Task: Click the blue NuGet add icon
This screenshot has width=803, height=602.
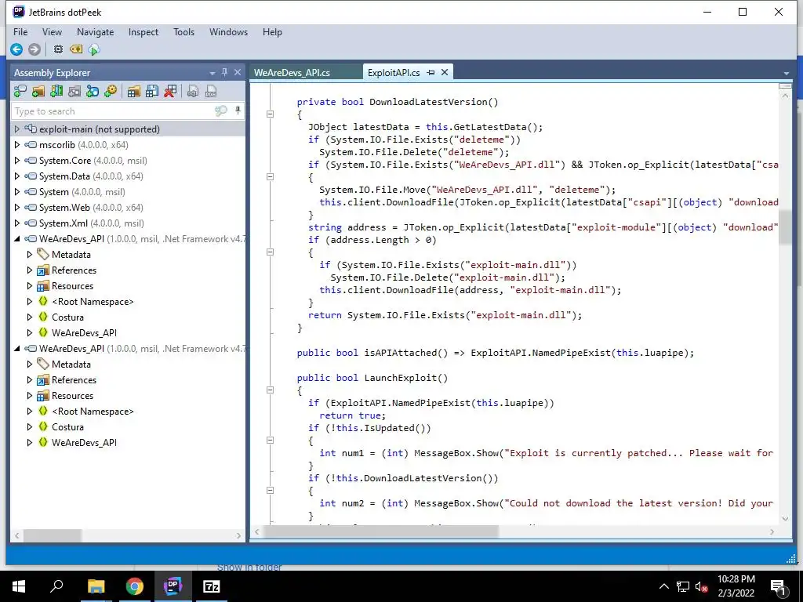Action: (93, 91)
